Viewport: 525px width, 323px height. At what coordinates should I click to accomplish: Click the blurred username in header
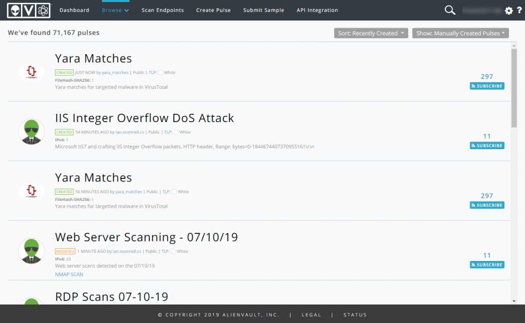pos(482,11)
